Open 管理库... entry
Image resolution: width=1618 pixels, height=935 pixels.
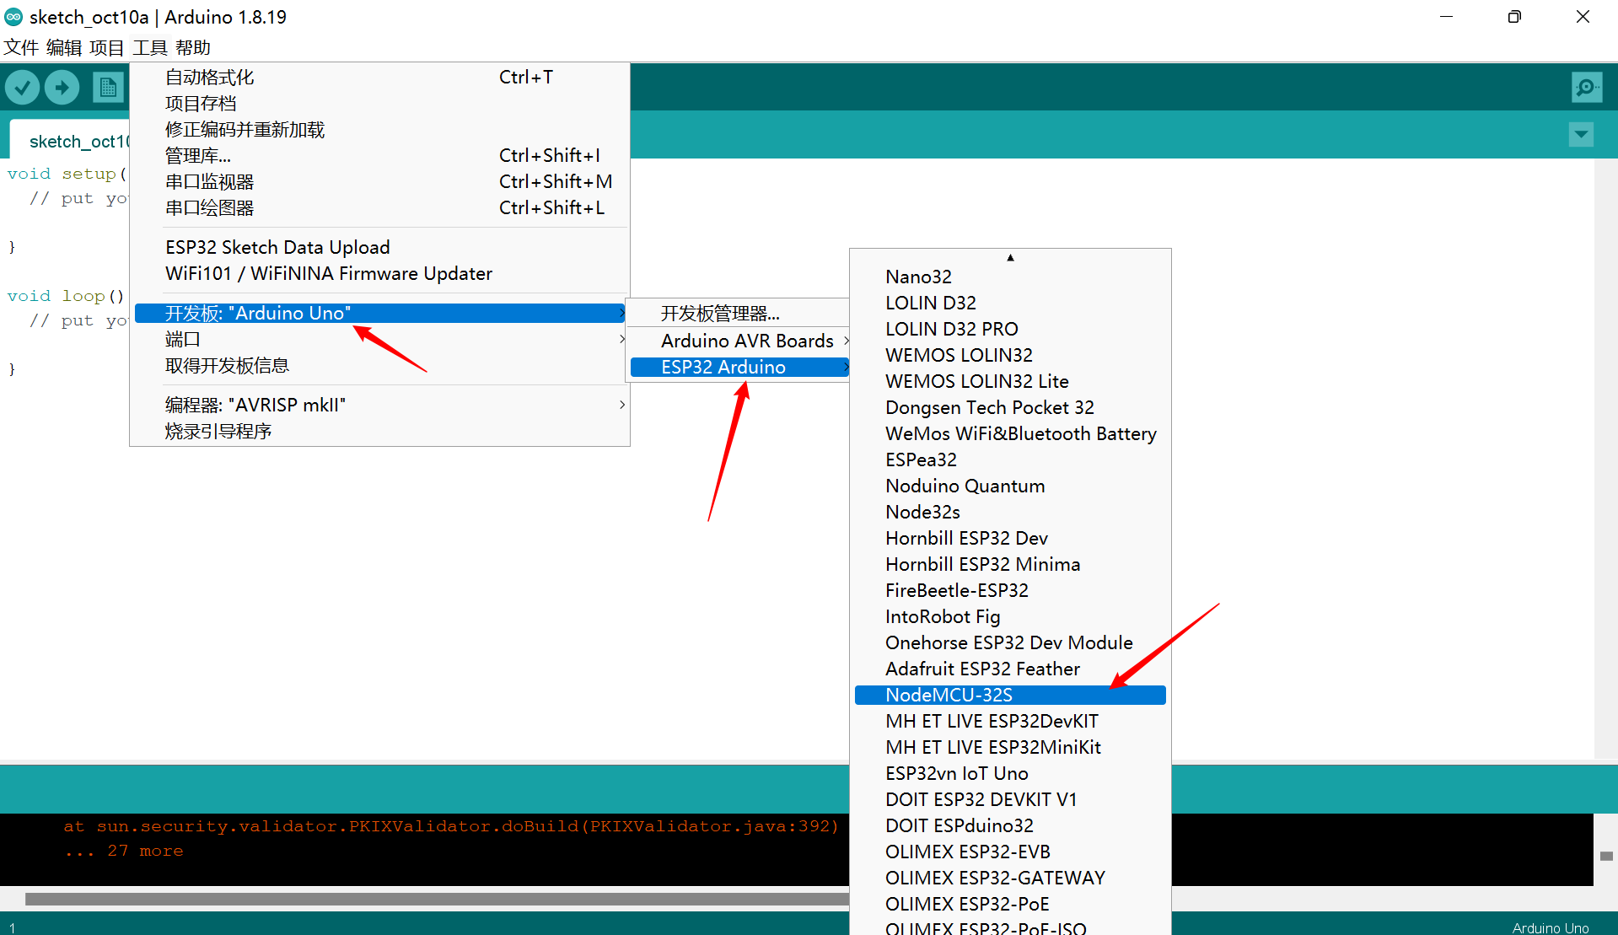click(x=379, y=156)
